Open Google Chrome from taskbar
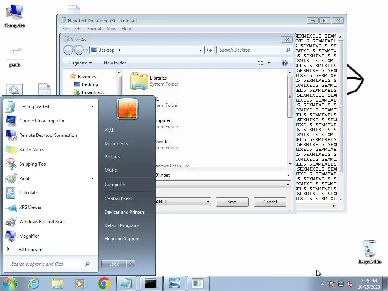The width and height of the screenshot is (388, 291). [x=104, y=283]
